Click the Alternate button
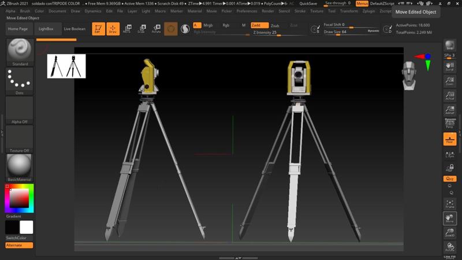 pos(19,245)
